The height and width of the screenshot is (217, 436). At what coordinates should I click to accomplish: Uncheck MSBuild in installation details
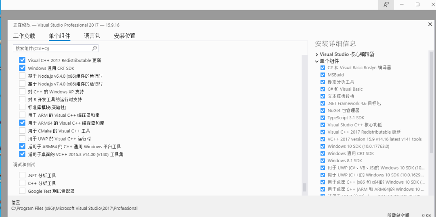(x=323, y=75)
